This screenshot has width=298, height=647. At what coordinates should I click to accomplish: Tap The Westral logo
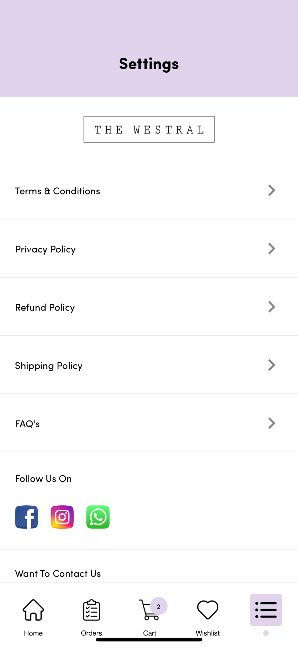click(149, 129)
